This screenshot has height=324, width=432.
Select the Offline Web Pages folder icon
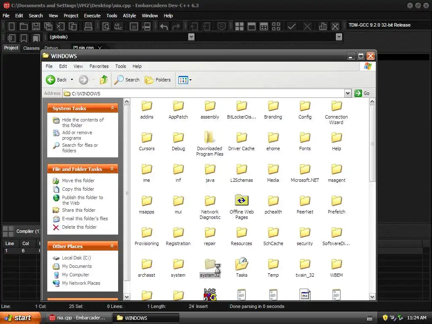242,200
